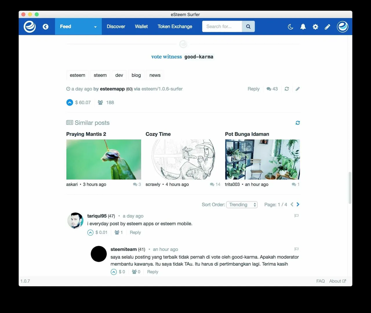Open the Cozy Time post title
The width and height of the screenshot is (371, 313).
tap(158, 134)
